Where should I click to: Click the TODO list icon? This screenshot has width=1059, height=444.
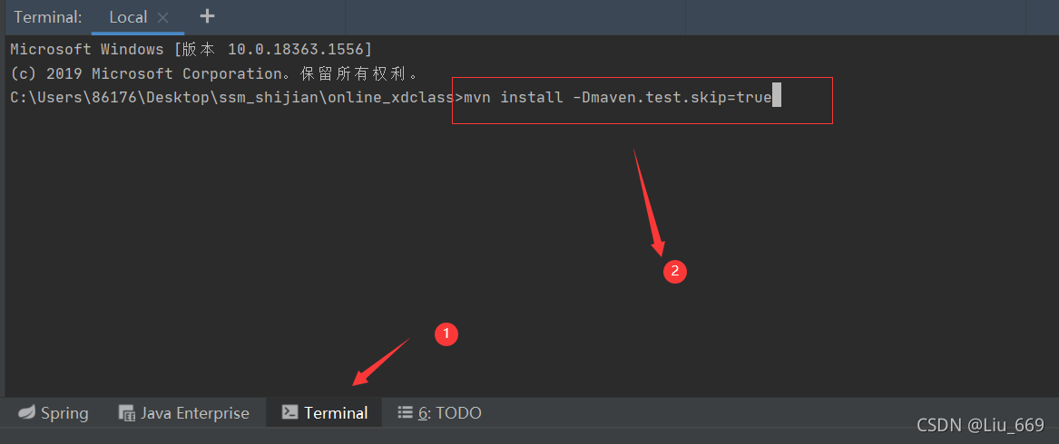tap(405, 413)
